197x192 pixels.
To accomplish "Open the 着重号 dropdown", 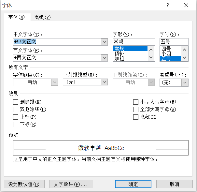I will click(x=185, y=83).
